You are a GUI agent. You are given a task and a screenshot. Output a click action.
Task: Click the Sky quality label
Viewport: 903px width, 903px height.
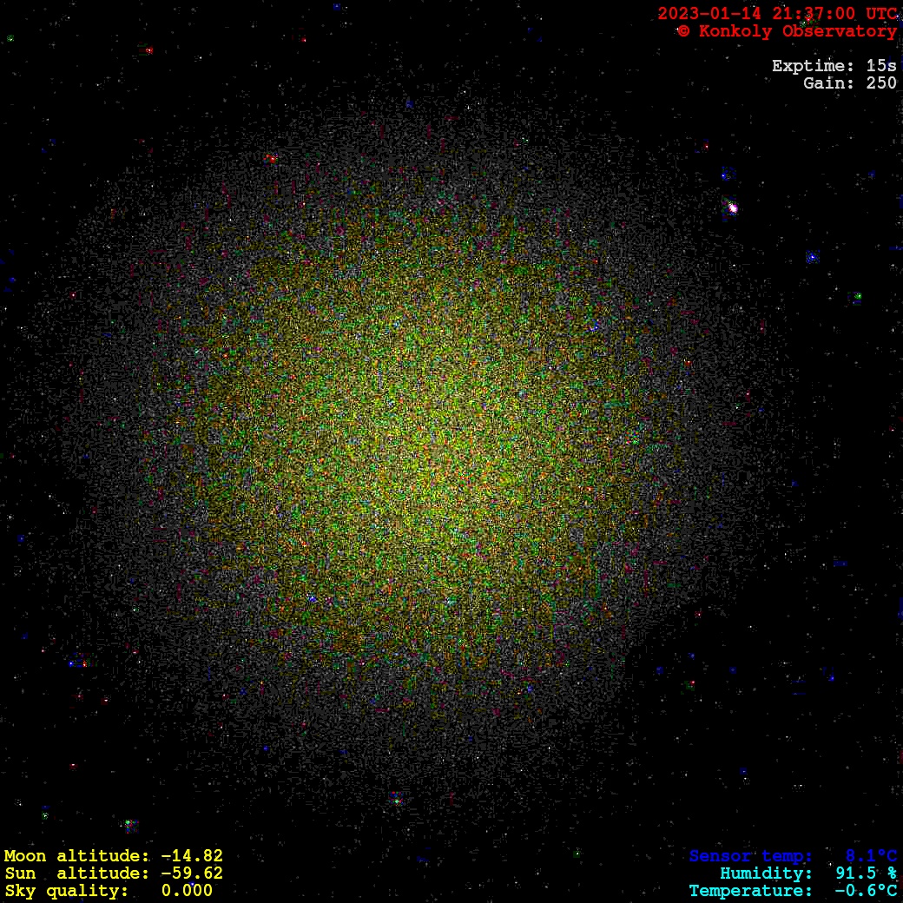66,891
